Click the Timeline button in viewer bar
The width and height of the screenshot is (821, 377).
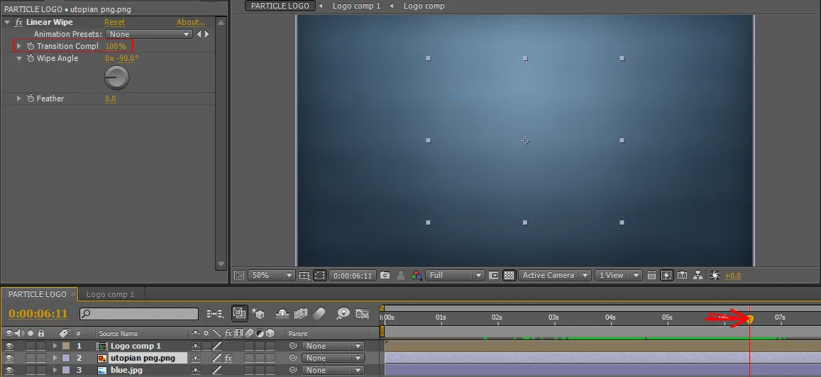pyautogui.click(x=682, y=275)
